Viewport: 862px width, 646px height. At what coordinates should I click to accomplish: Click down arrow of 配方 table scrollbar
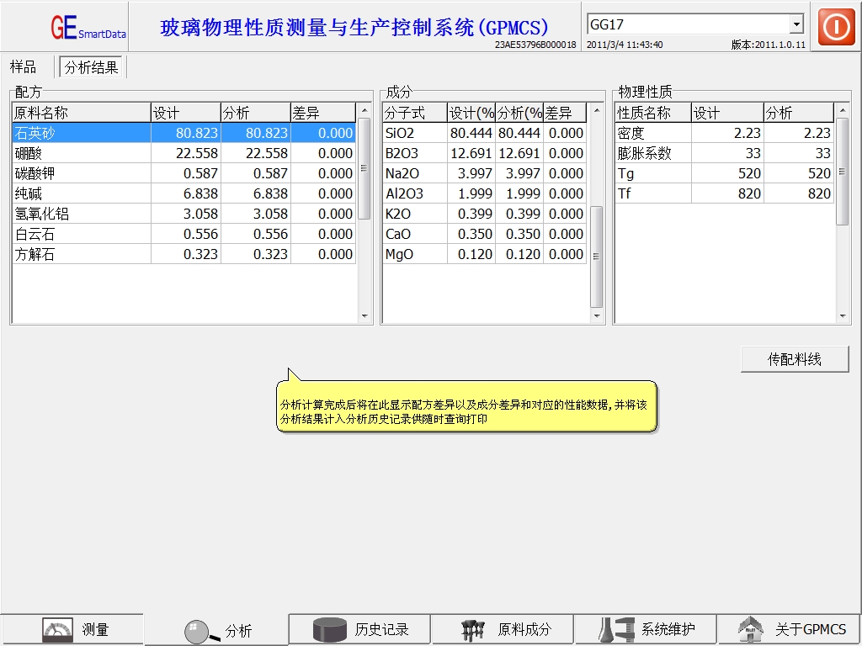[364, 316]
